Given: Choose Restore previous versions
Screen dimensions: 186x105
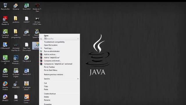Looking at the screenshot, I should coord(60,74).
